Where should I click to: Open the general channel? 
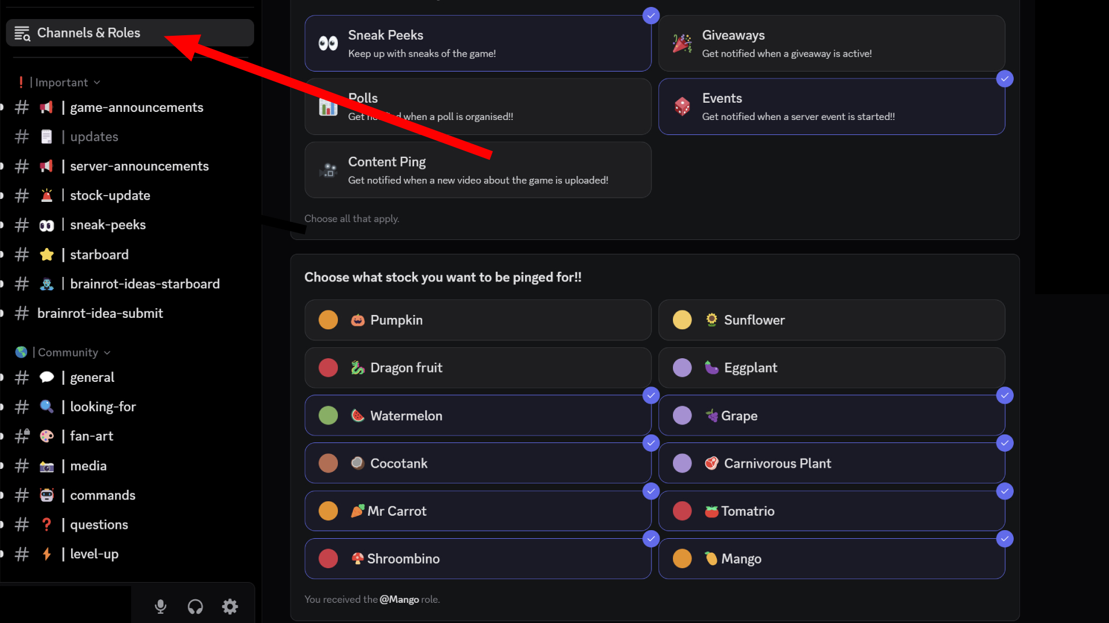pos(92,377)
